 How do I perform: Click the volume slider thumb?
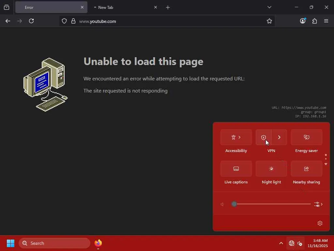234,204
